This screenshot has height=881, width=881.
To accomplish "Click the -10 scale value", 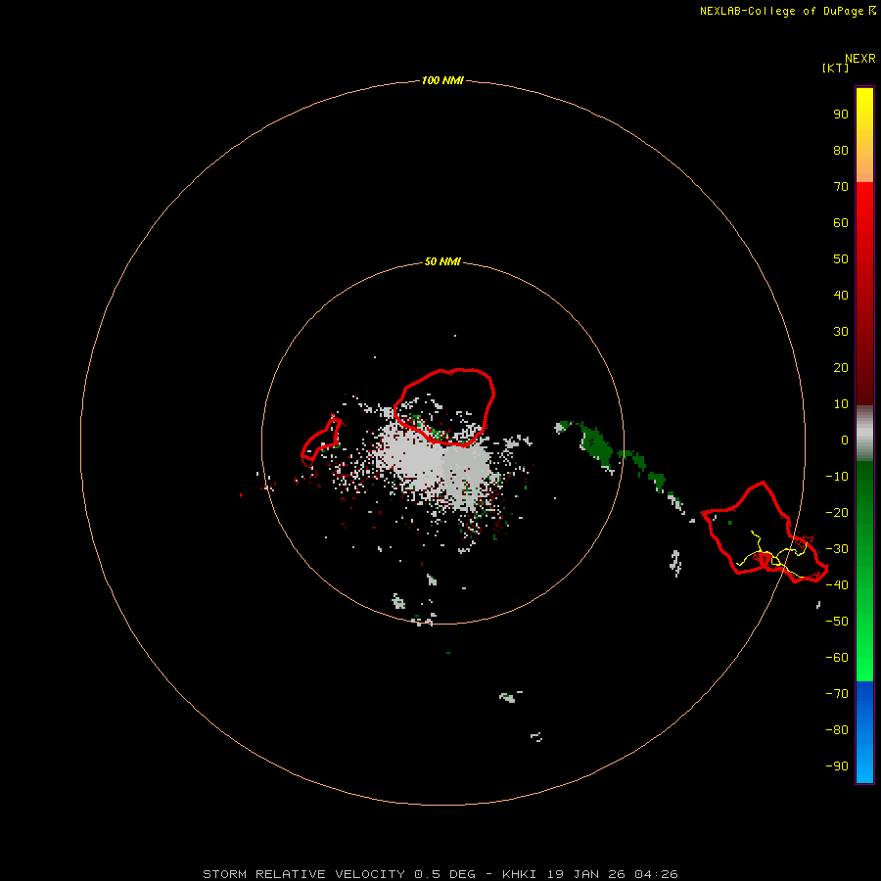I will (837, 477).
